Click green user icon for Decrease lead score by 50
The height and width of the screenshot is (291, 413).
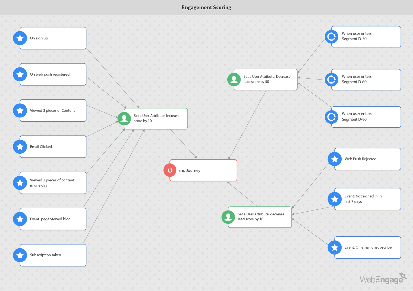pos(234,79)
